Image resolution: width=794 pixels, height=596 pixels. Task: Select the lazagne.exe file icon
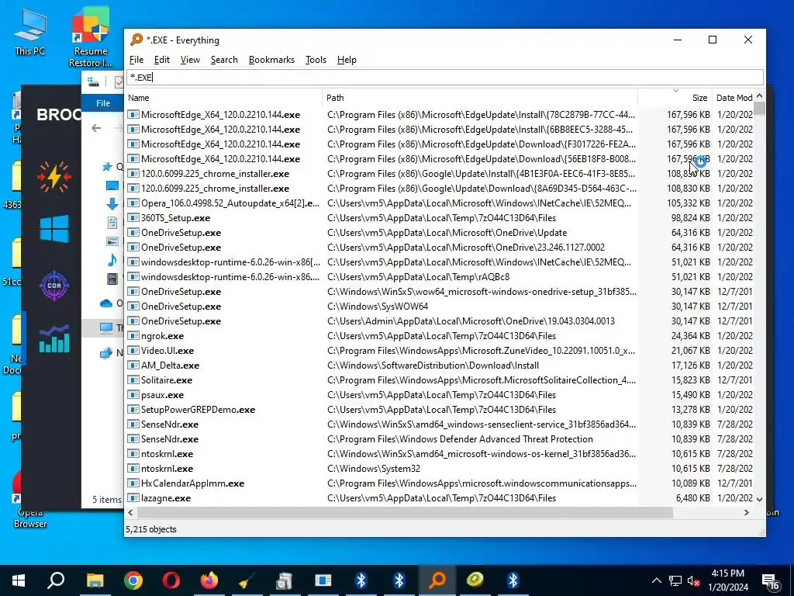pyautogui.click(x=133, y=497)
